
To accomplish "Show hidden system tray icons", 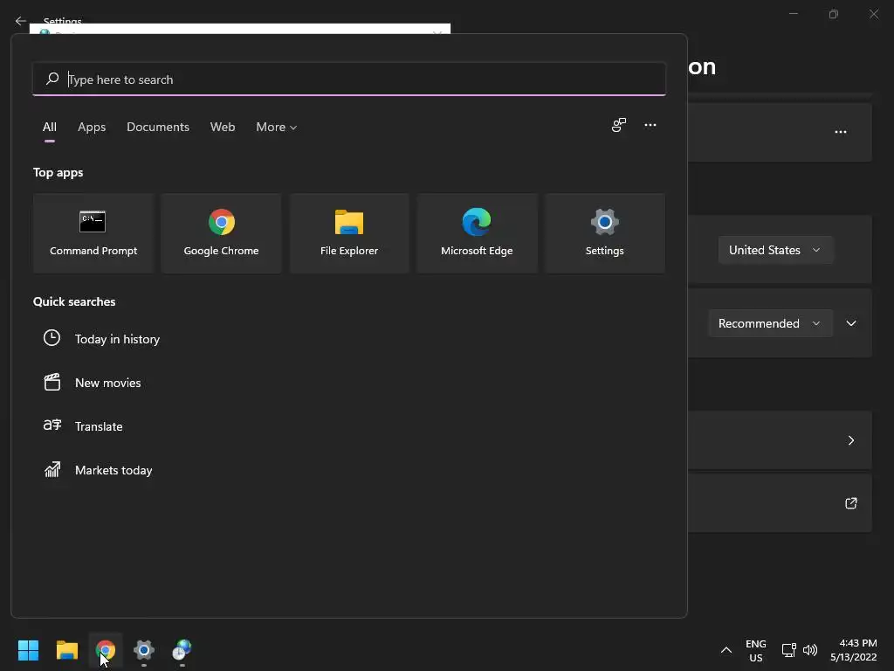I will point(726,650).
